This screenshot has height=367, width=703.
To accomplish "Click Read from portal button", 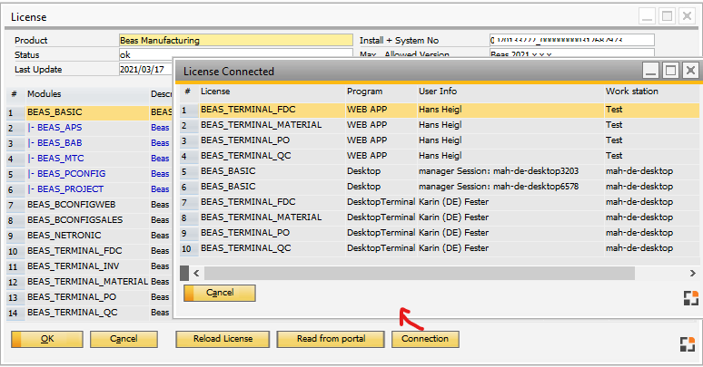I will tap(331, 339).
